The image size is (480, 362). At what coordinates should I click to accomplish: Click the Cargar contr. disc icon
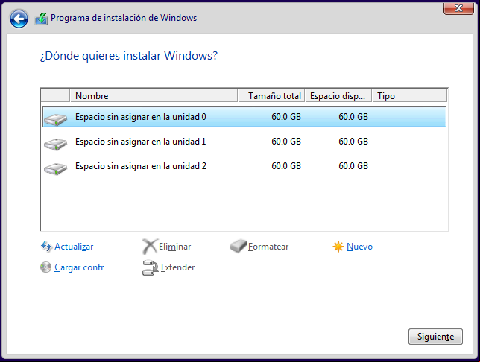click(45, 267)
